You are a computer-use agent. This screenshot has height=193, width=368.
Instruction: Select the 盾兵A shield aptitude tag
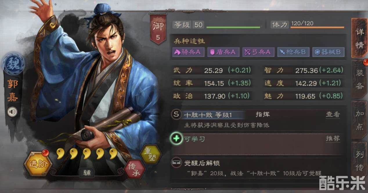(223, 52)
